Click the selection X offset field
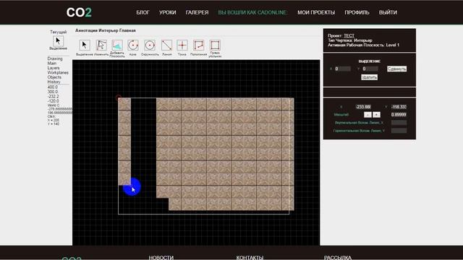Viewport: 463px width, 260px height. pyautogui.click(x=342, y=69)
